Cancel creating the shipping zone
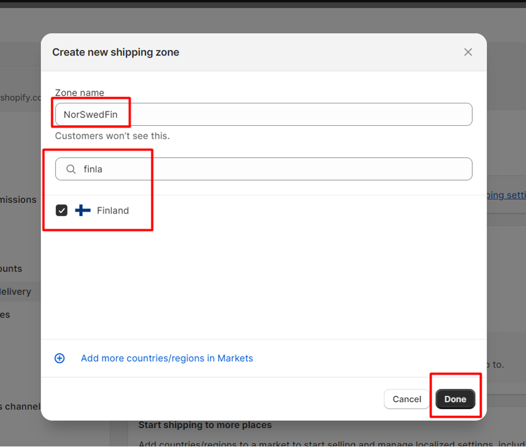 (406, 399)
